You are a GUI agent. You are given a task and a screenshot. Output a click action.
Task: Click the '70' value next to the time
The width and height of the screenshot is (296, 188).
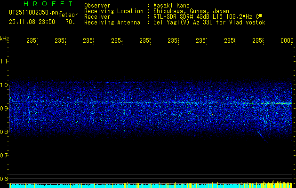[70, 22]
